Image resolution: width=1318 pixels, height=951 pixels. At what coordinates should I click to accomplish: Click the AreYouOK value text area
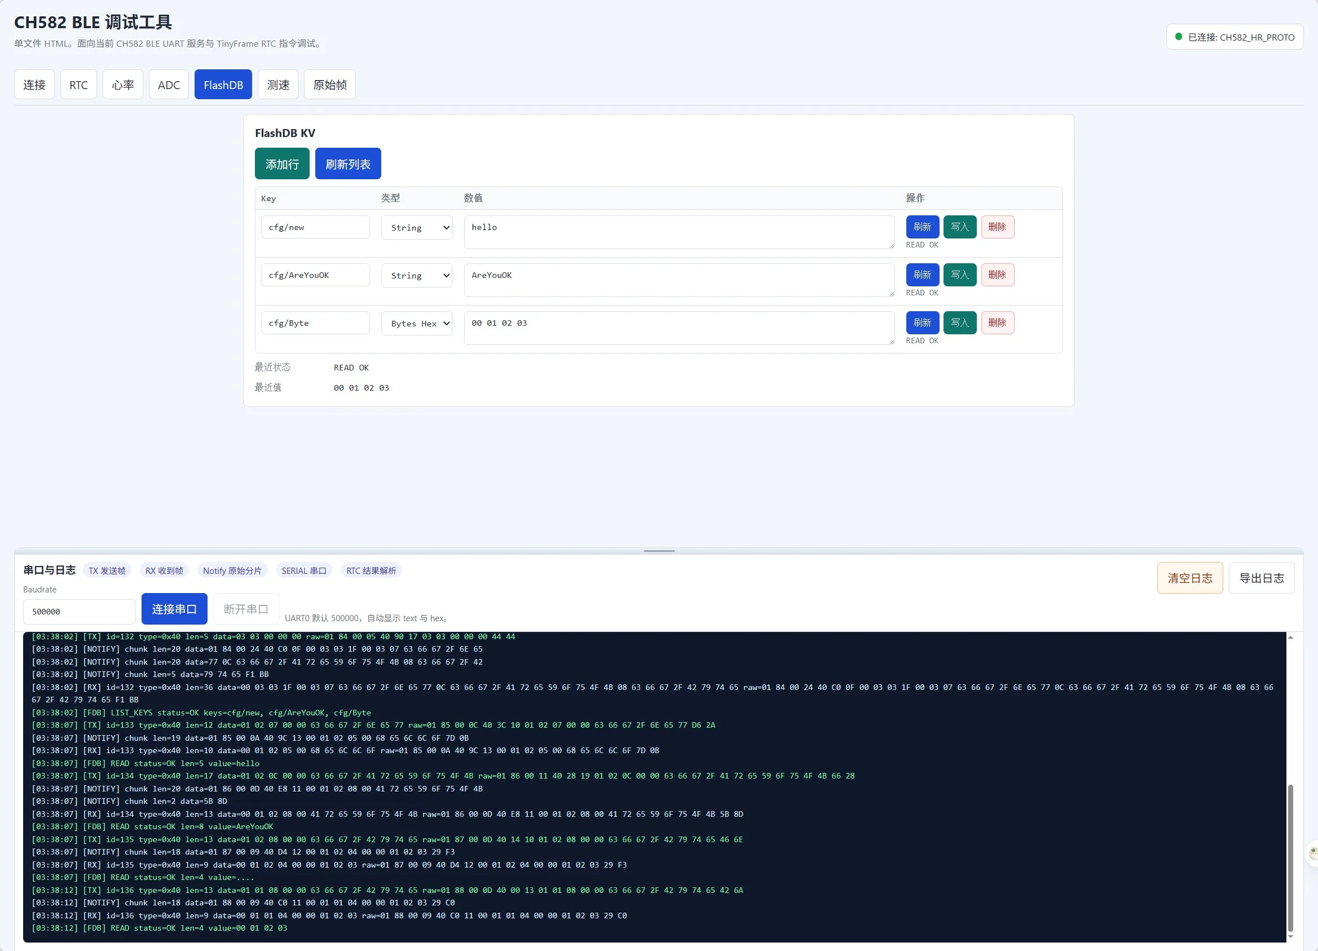(x=679, y=280)
